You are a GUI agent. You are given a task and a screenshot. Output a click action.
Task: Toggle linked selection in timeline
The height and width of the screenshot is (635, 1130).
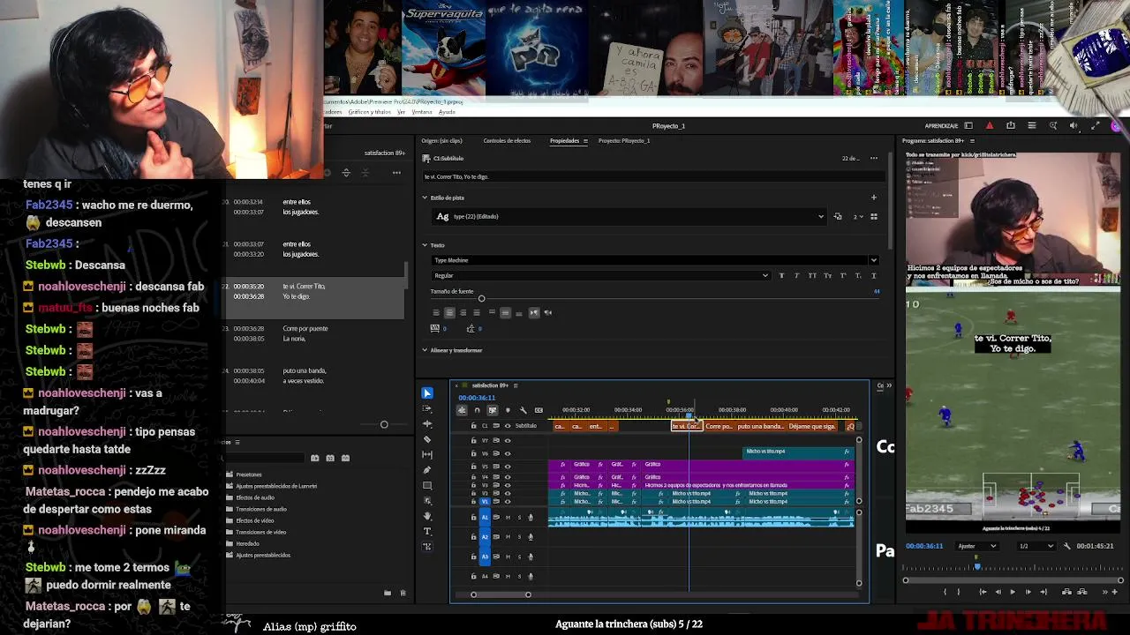[x=493, y=410]
